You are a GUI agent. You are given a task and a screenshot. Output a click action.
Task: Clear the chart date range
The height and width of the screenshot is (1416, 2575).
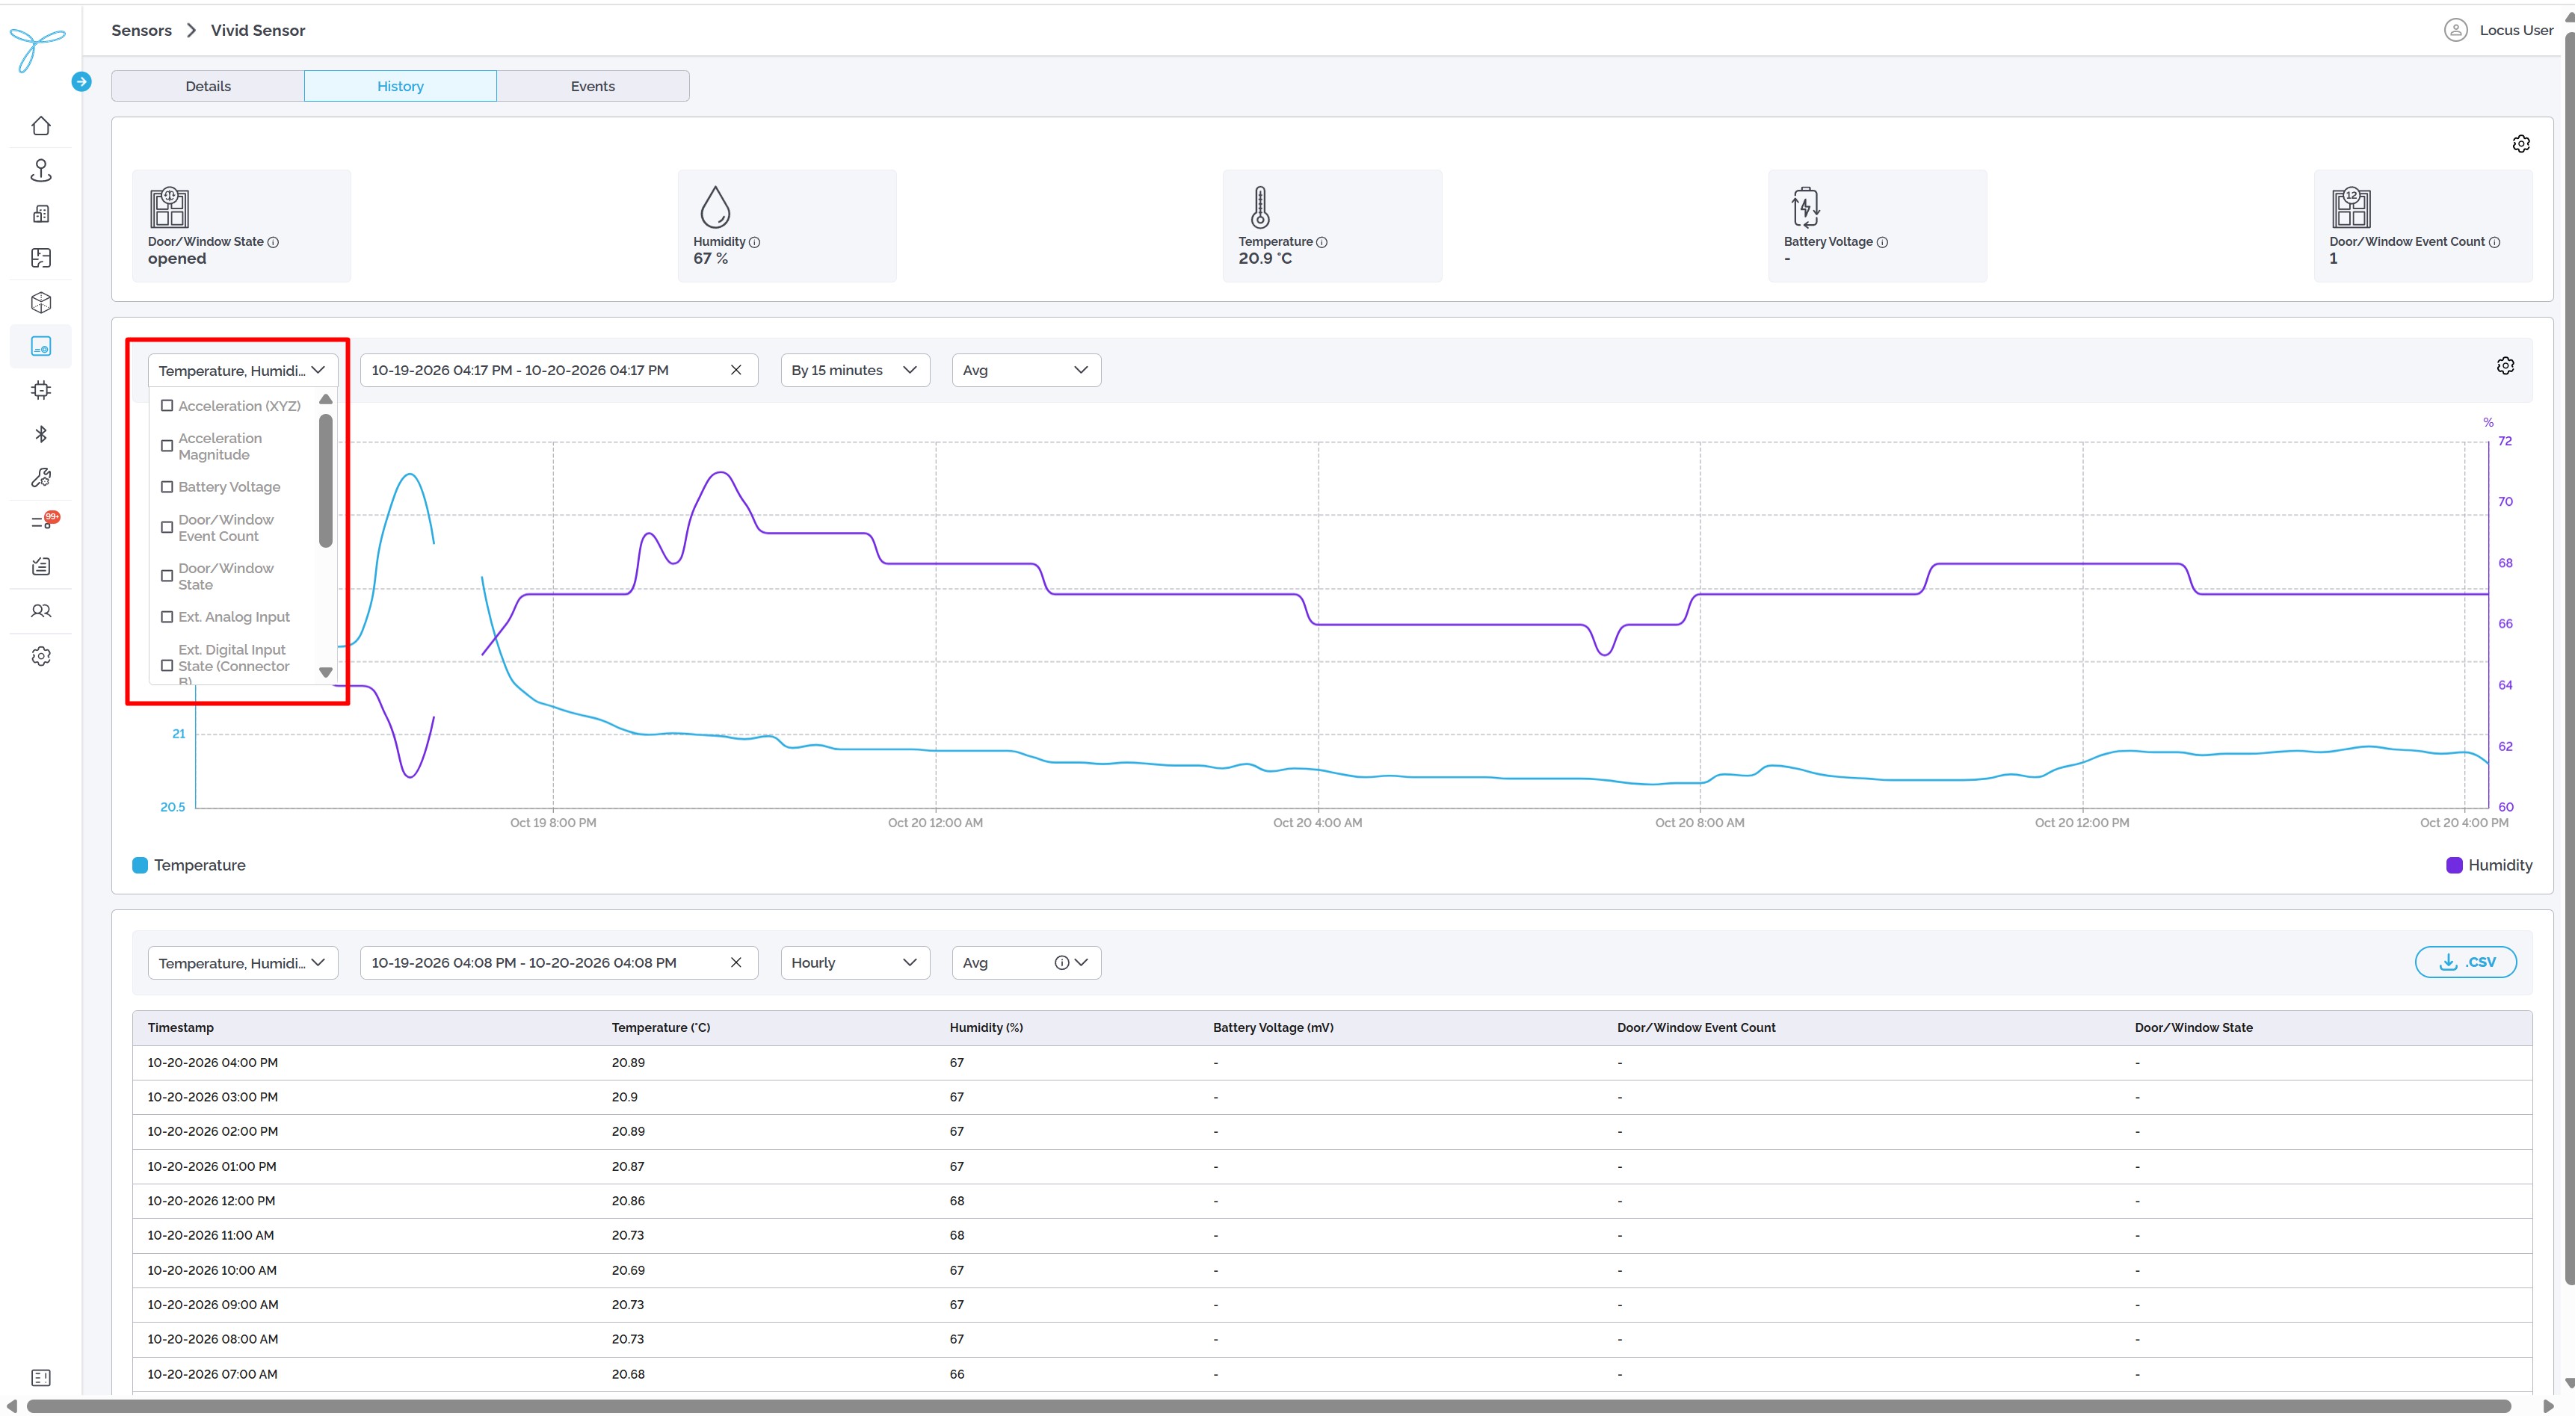coord(736,370)
